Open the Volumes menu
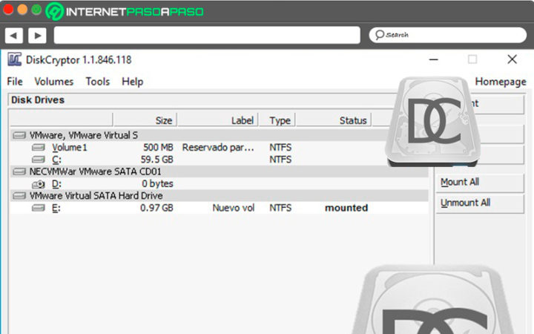 point(54,82)
